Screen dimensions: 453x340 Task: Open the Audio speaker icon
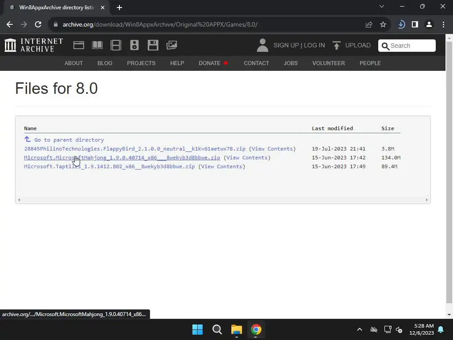[x=134, y=45]
